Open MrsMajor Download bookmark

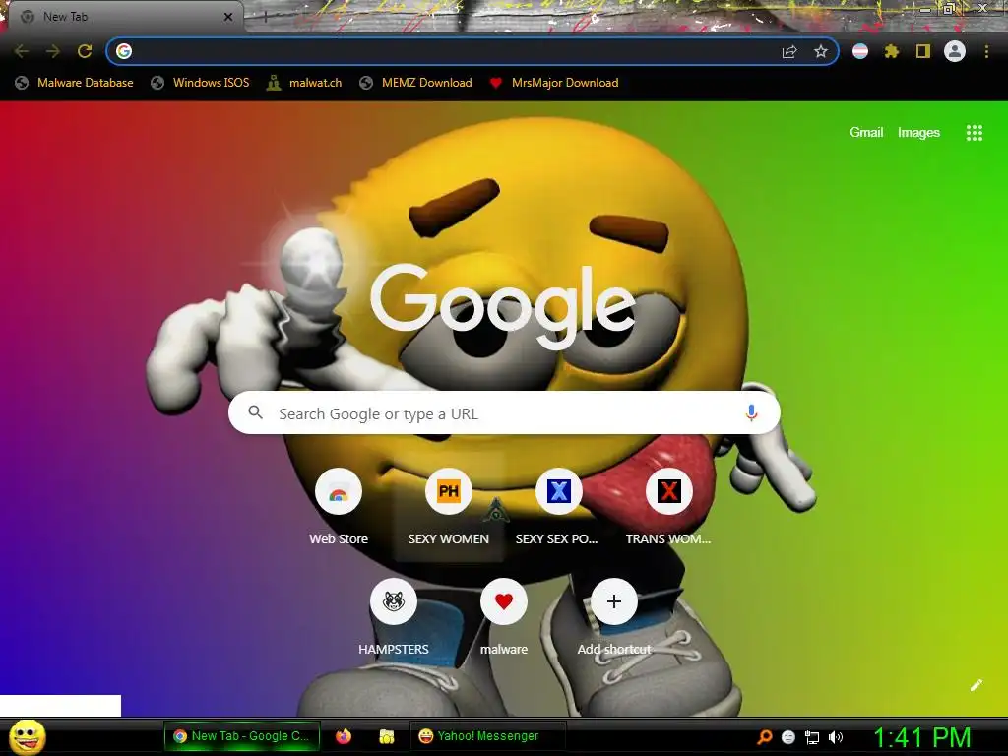(554, 83)
